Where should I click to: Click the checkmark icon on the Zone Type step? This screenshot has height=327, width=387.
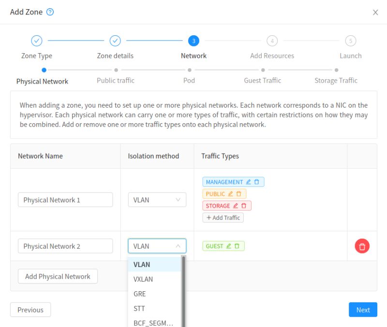coord(36,41)
